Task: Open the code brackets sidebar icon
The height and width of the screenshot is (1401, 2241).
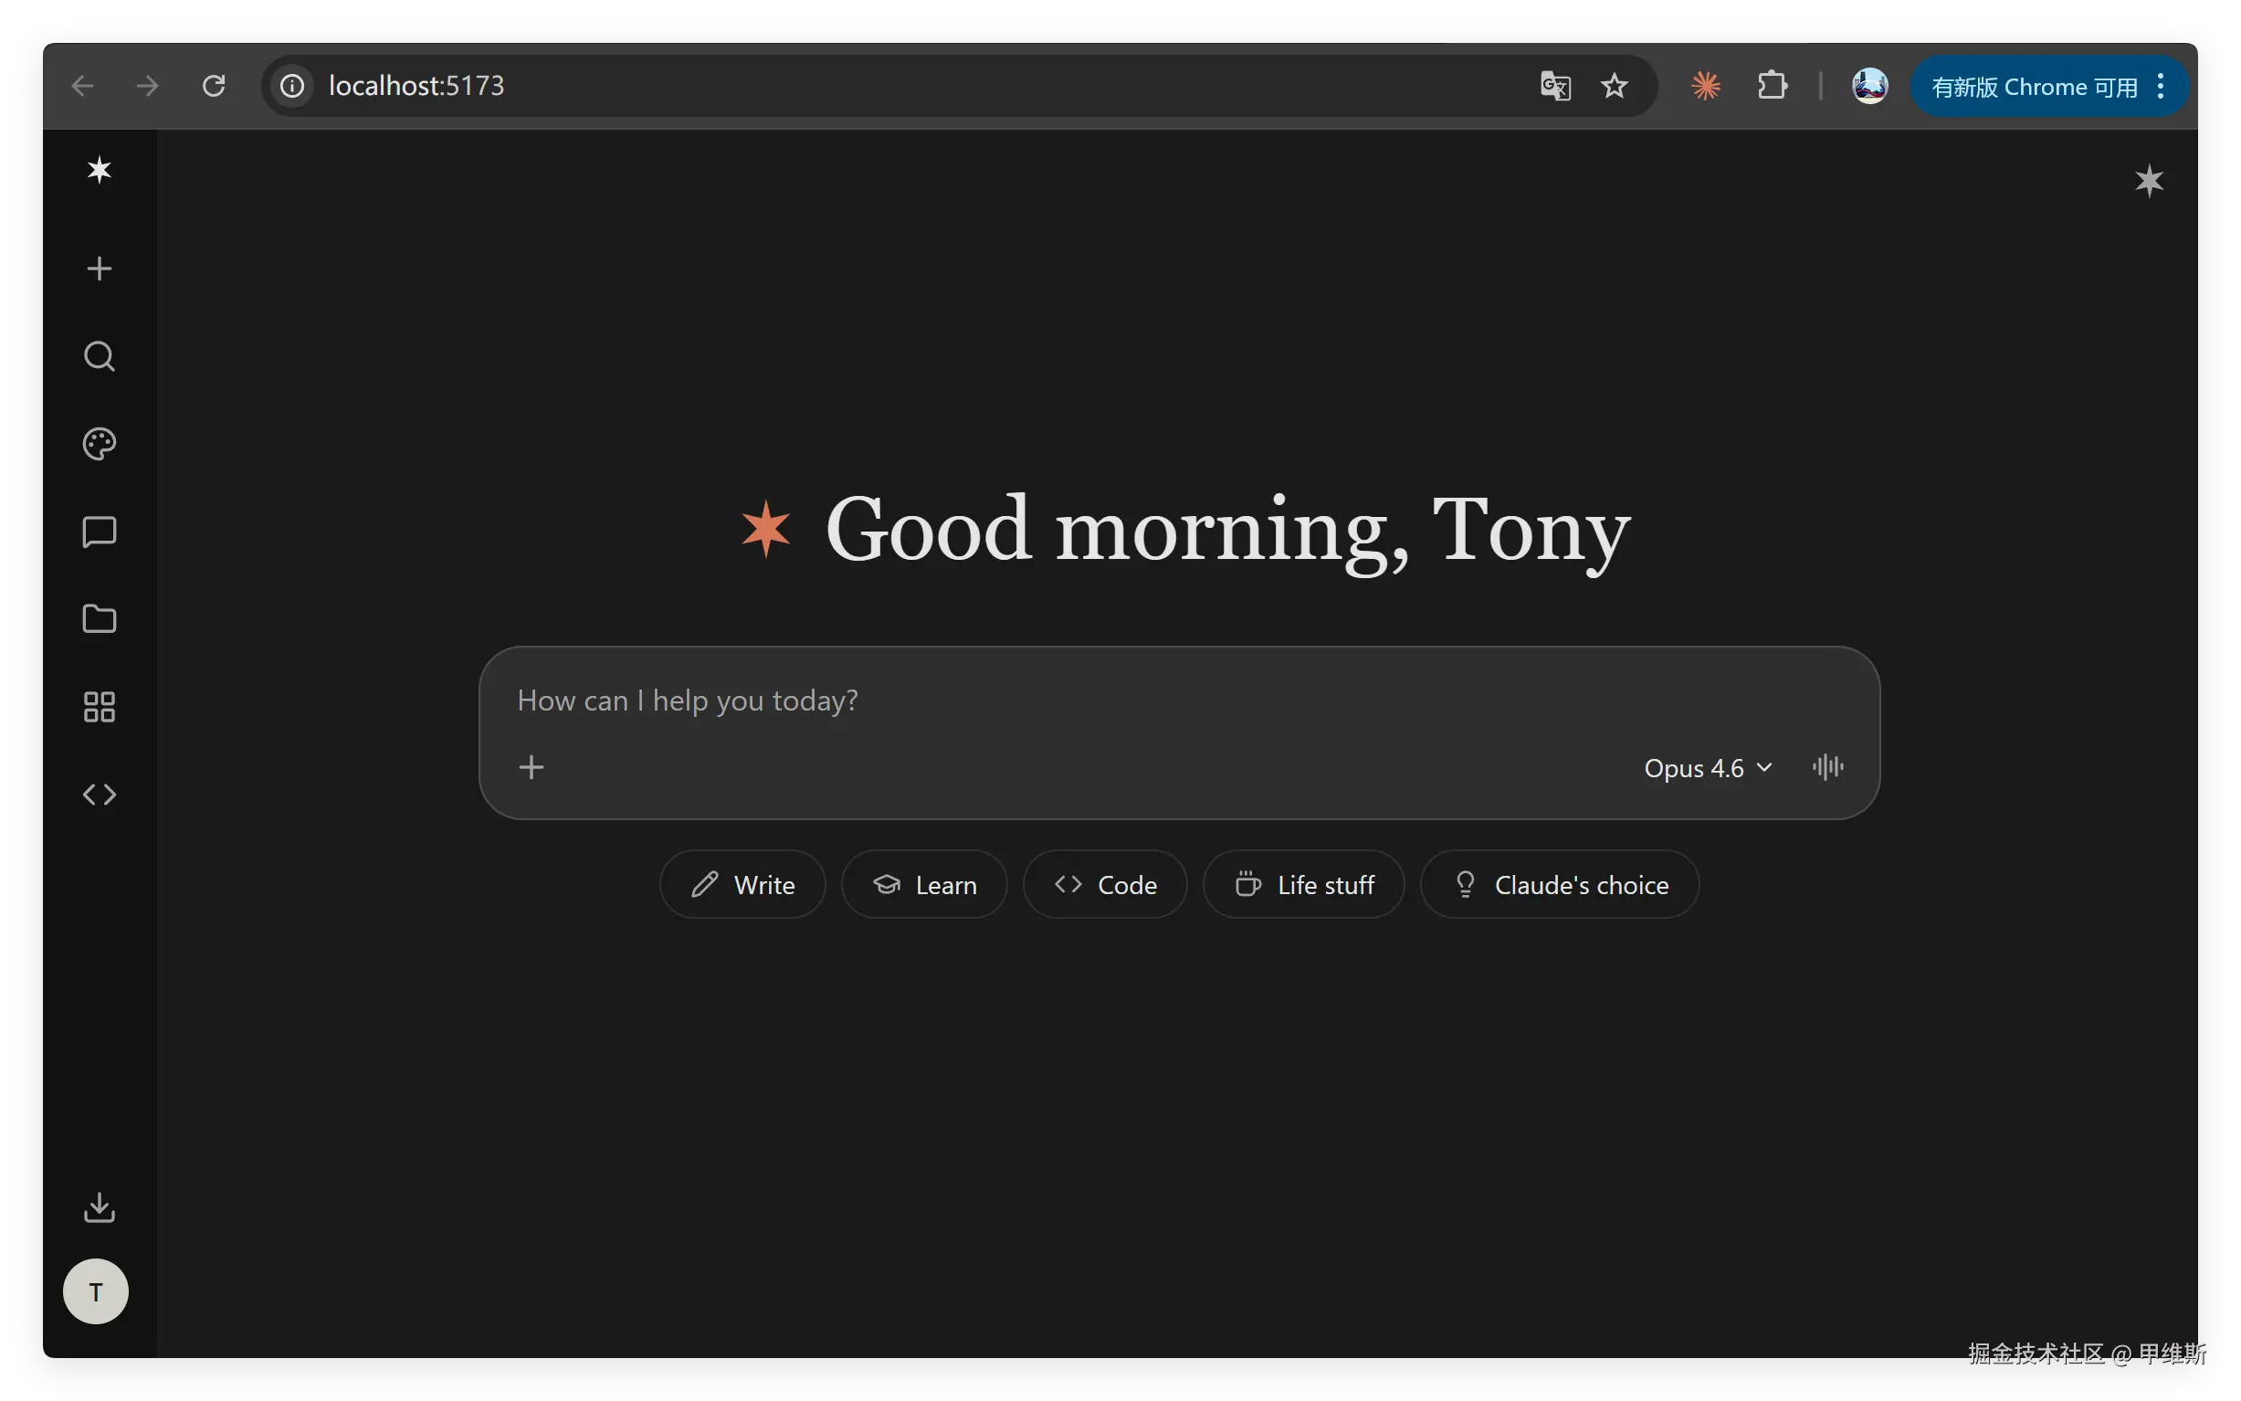Action: click(100, 794)
